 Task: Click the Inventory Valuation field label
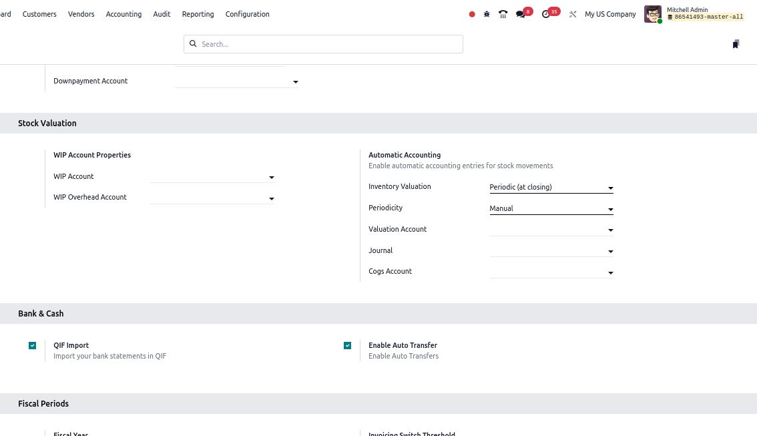tap(400, 187)
